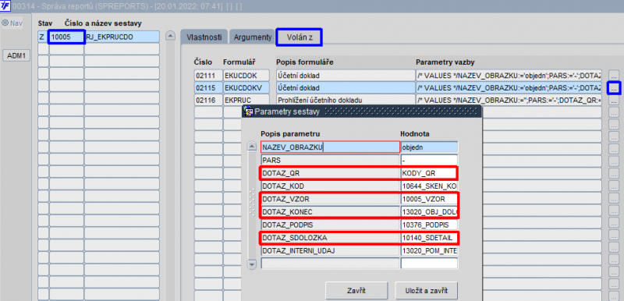The height and width of the screenshot is (301, 624).
Task: Select the Volán z tab
Action: click(x=300, y=37)
